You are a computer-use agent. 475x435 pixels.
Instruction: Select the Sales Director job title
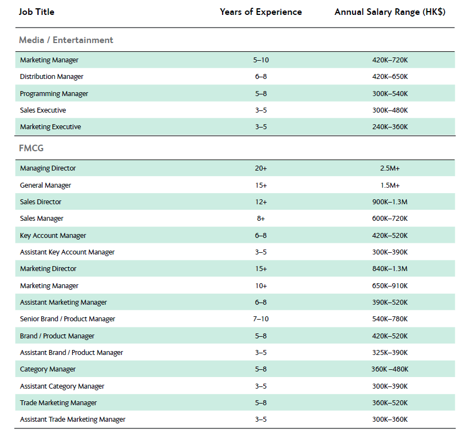41,202
